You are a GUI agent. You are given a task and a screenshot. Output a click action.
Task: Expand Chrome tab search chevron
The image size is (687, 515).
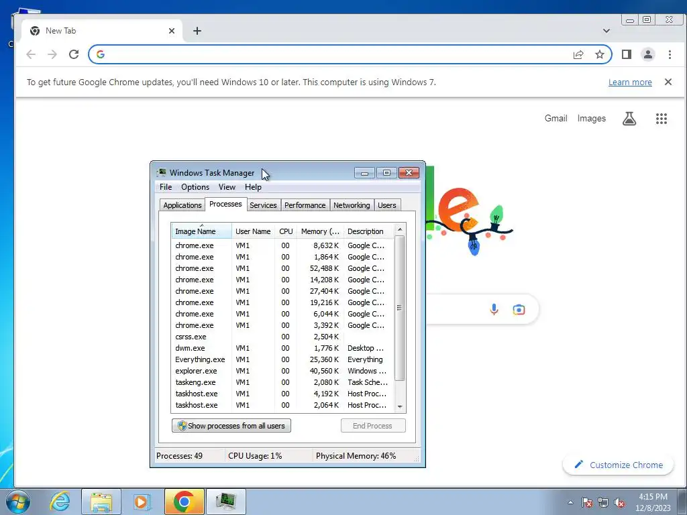pyautogui.click(x=606, y=31)
